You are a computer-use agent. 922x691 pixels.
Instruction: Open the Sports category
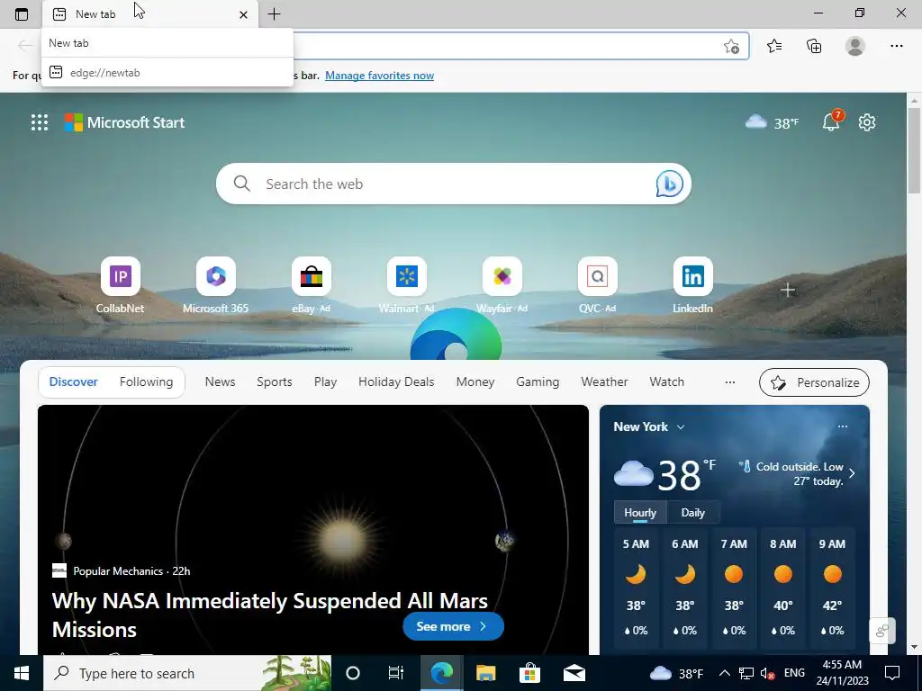(x=274, y=381)
